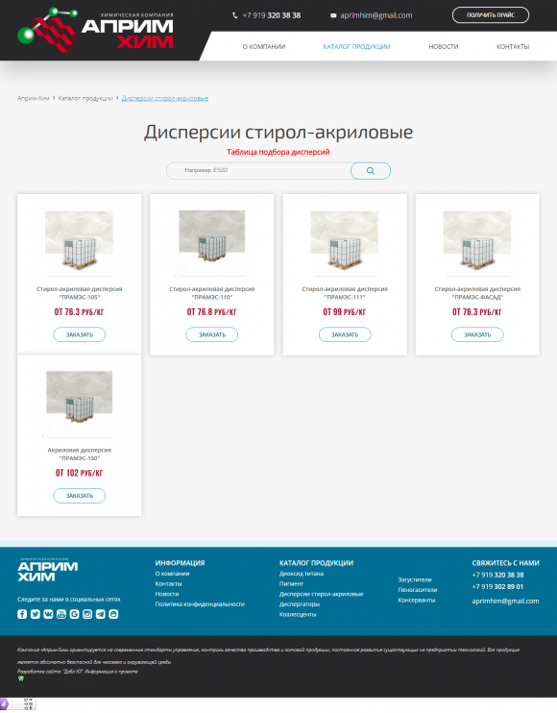Click the magnifier search button
Viewport: 557px width, 713px height.
(371, 171)
